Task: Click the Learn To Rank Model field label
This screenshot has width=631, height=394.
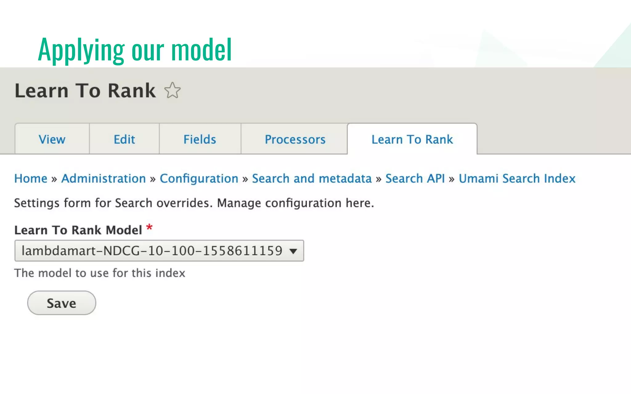Action: click(x=78, y=230)
